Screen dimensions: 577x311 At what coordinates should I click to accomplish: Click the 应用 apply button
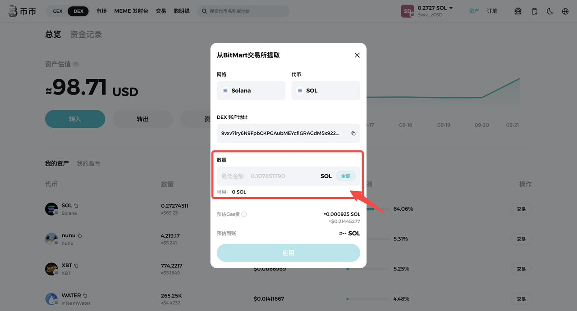(288, 253)
